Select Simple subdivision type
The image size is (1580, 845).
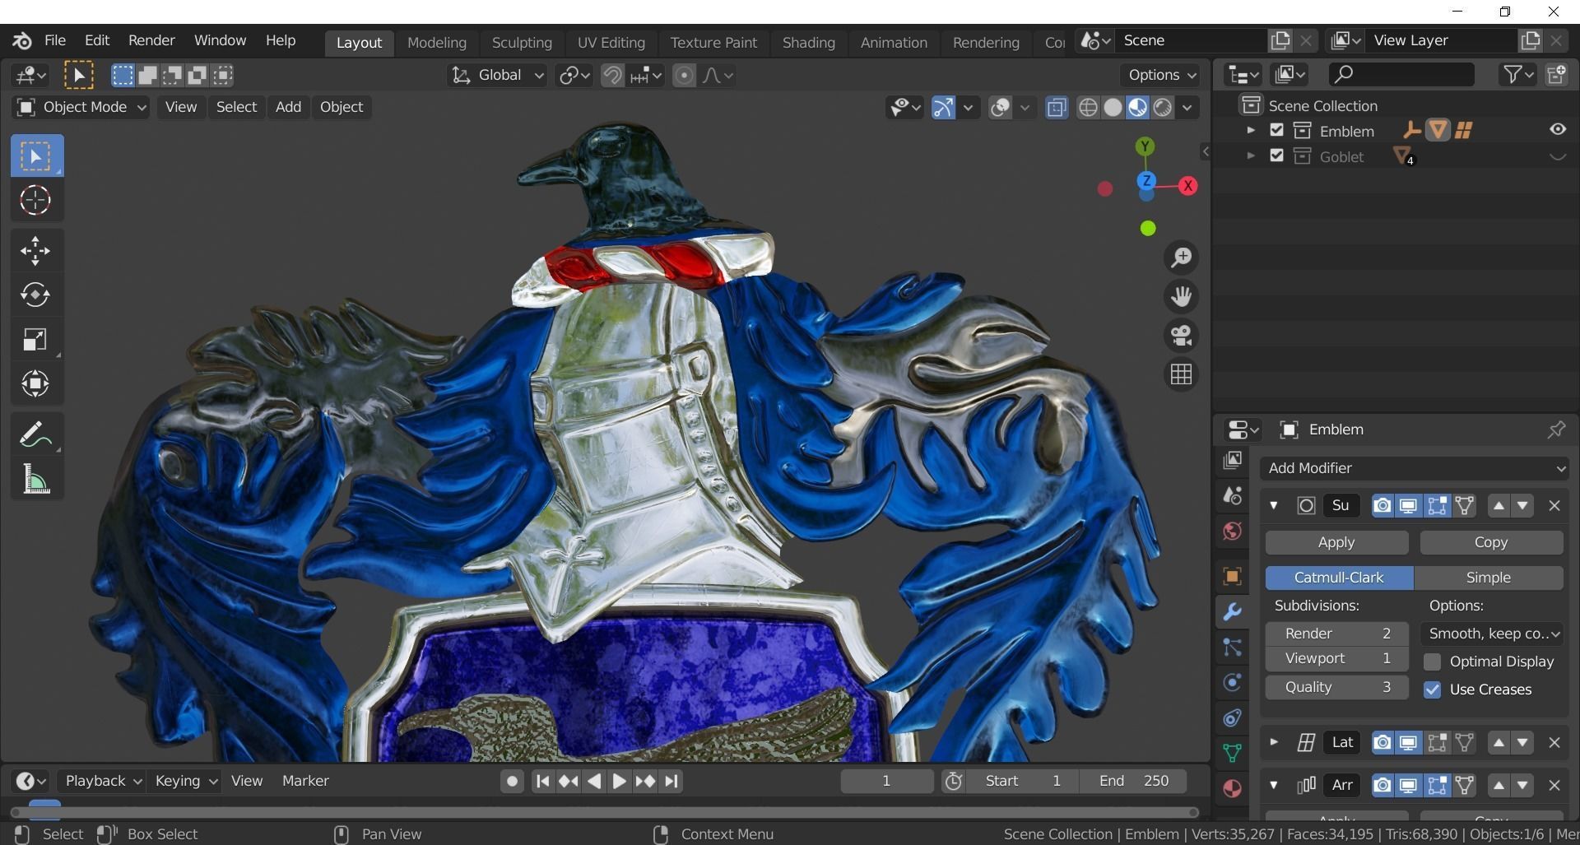(x=1489, y=578)
